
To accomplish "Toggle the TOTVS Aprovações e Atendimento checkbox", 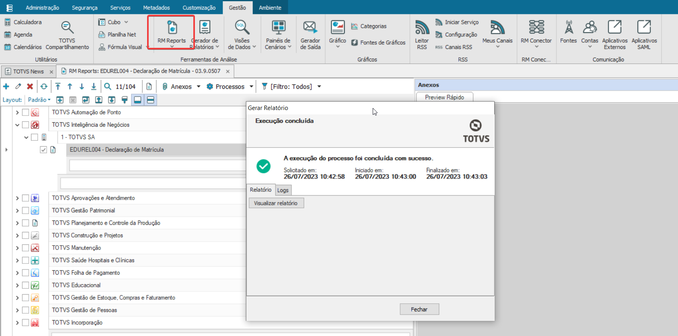I will pos(26,198).
